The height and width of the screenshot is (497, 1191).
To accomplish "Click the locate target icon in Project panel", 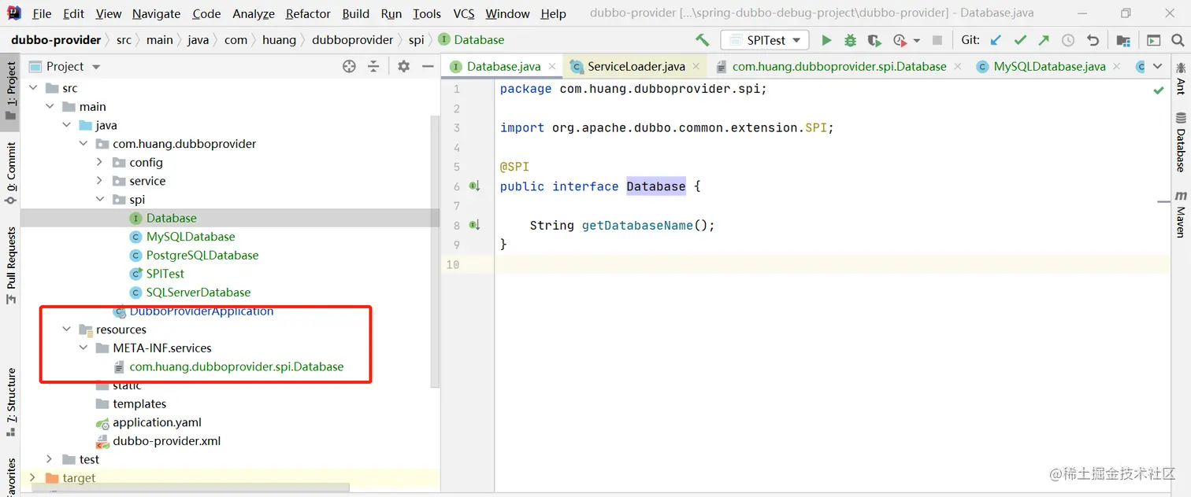I will point(350,67).
